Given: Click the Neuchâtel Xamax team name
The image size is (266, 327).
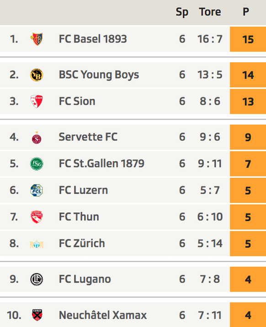Looking at the screenshot, I should (103, 315).
